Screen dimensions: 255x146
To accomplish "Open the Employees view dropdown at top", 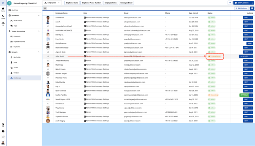I will click(52, 3).
